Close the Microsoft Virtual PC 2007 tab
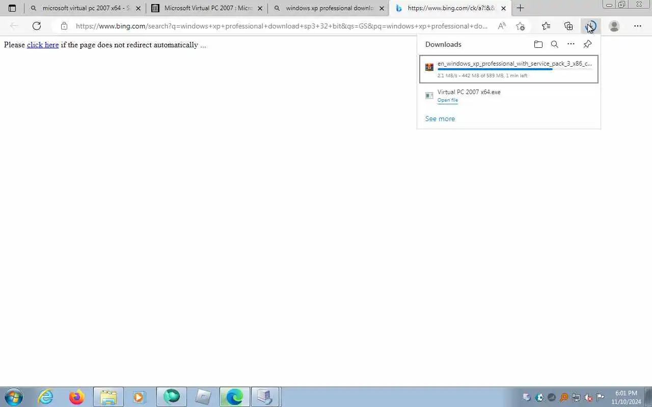 click(x=260, y=8)
